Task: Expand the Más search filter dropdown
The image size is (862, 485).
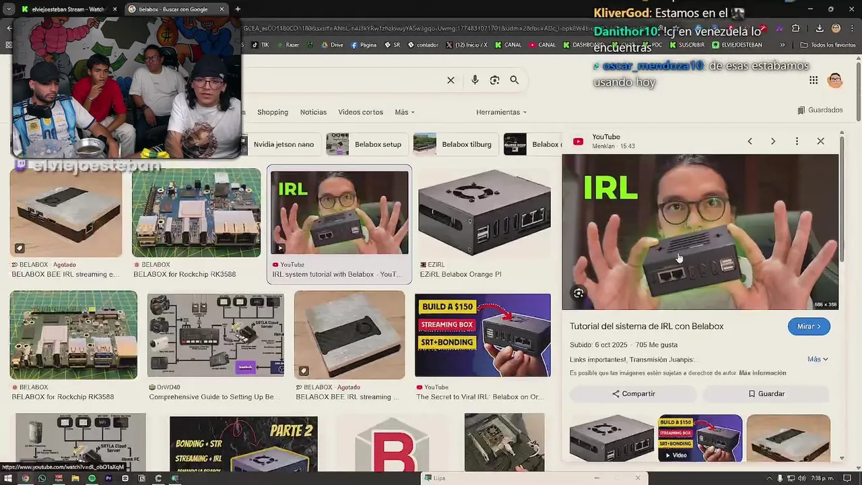Action: point(405,112)
